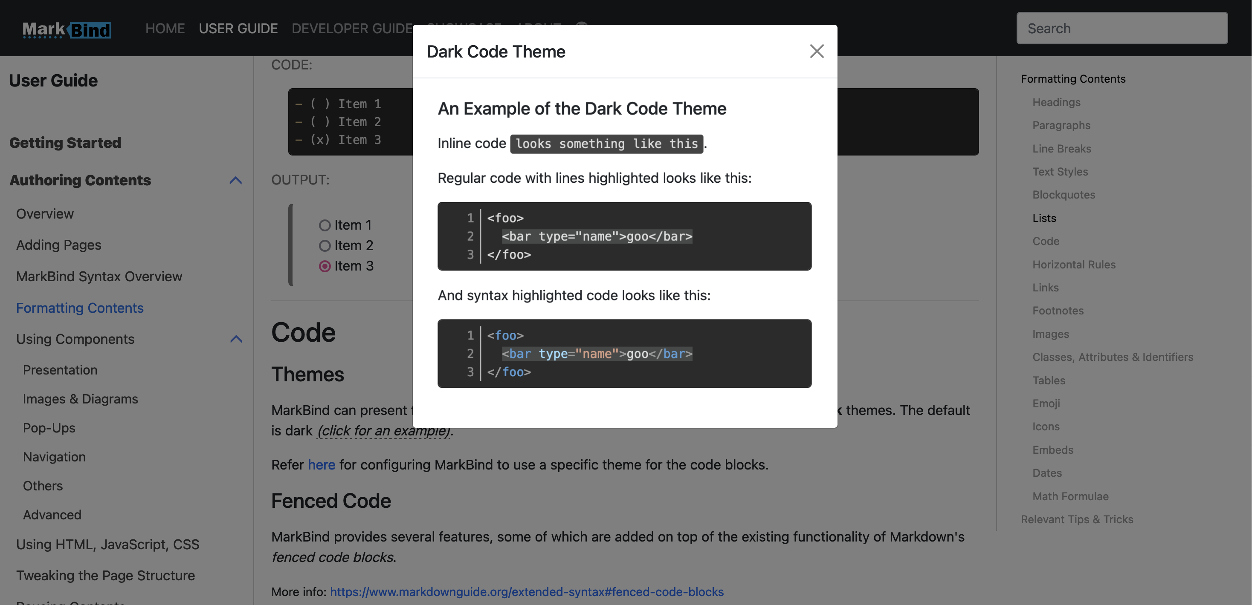This screenshot has width=1252, height=605.
Task: Open the fenced-code-blocks markdownguide link
Action: coord(527,591)
